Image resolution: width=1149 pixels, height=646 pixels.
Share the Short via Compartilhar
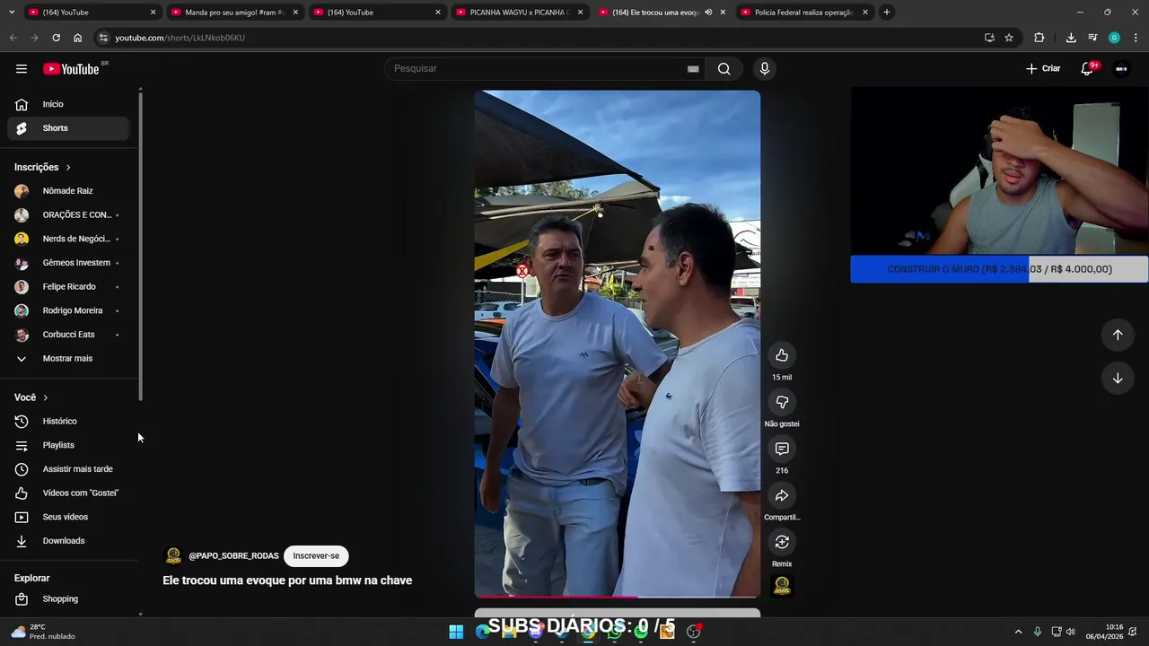[782, 495]
